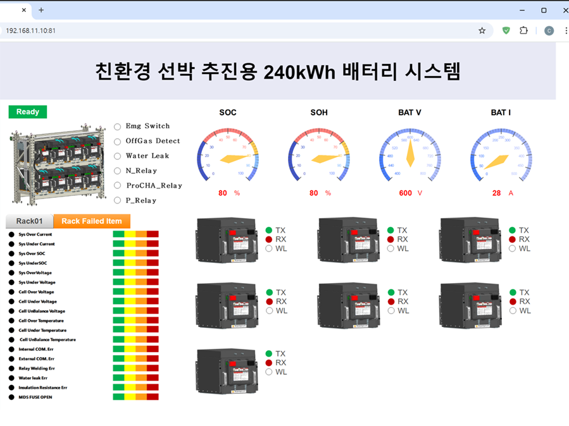Click the bookmark star icon in address bar

(482, 30)
